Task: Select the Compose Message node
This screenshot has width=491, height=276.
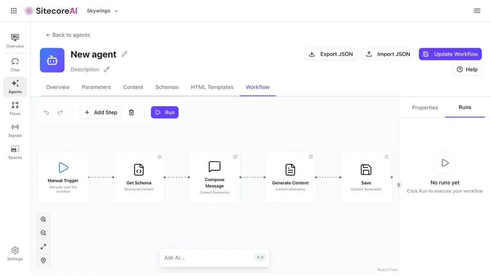Action: tap(214, 177)
